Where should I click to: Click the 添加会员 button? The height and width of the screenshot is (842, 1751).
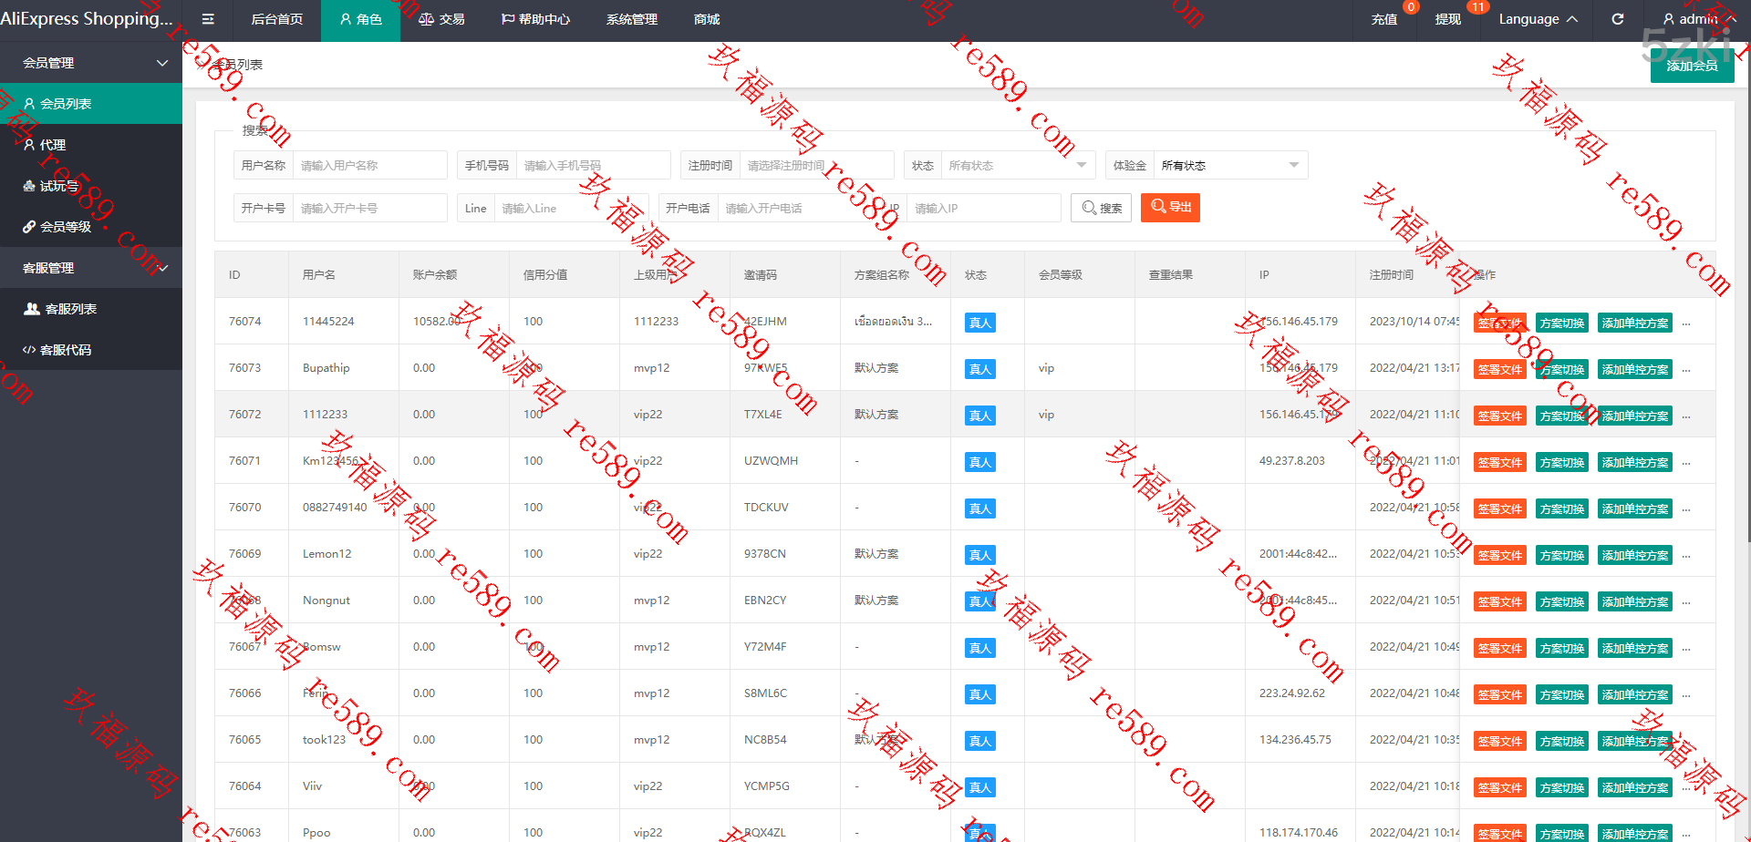1692,66
